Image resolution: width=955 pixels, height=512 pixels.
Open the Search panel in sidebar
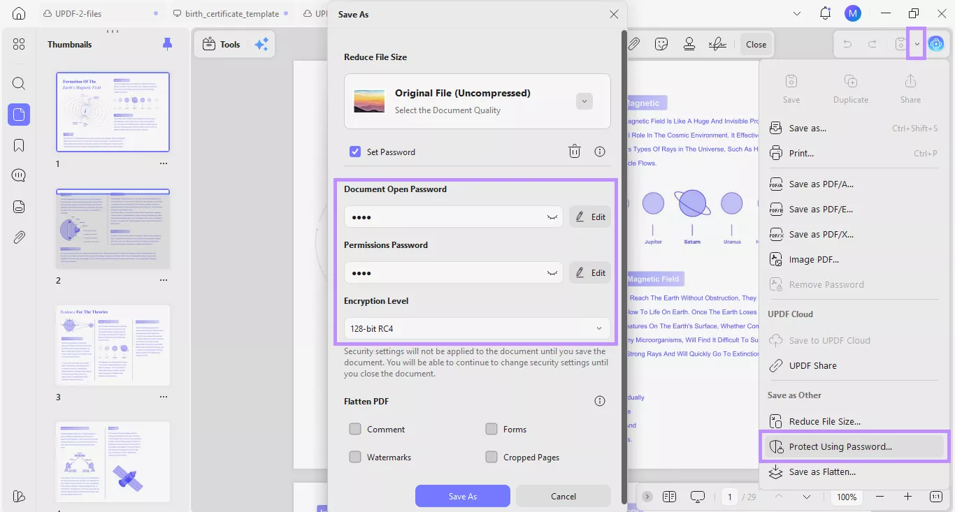coord(19,83)
